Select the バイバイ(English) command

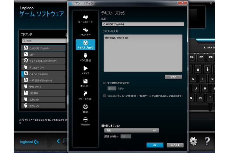[43, 74]
